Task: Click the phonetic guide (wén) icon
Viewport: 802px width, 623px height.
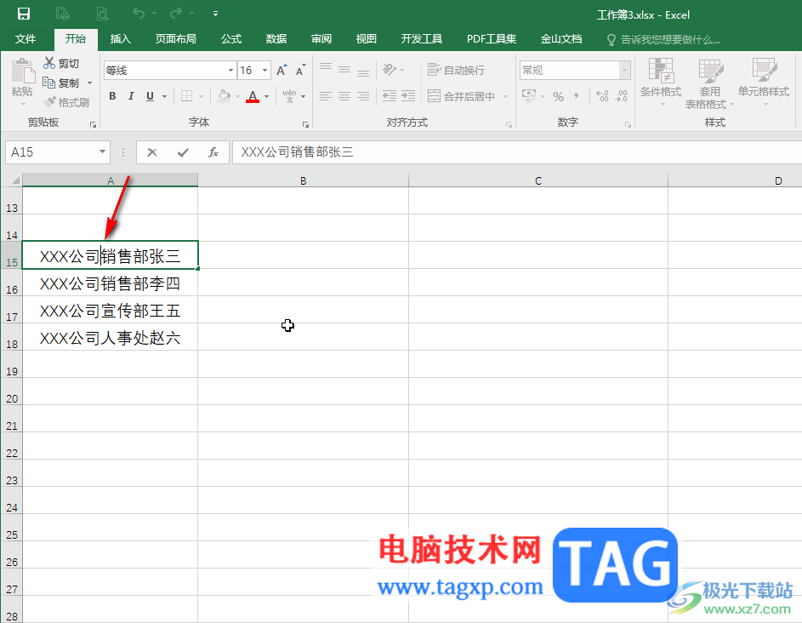Action: point(289,95)
